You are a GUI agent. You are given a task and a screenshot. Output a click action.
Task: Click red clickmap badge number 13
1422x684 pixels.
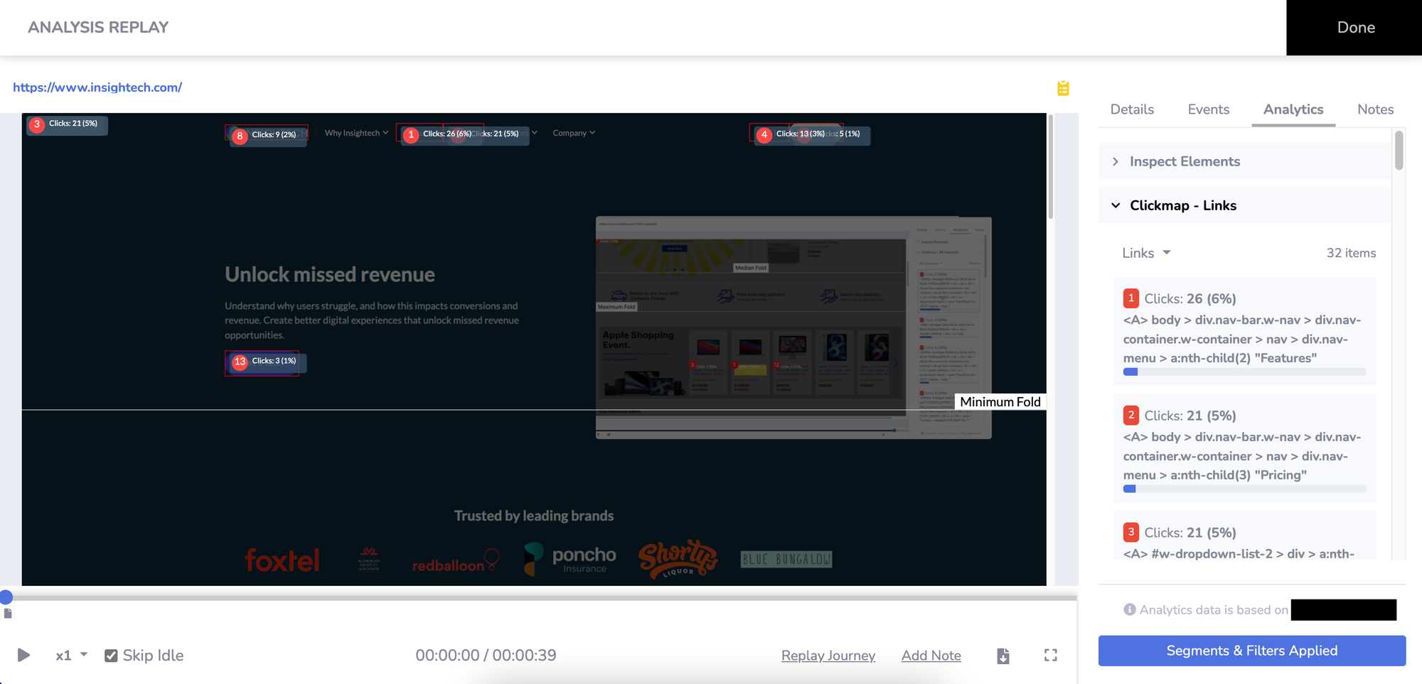[x=240, y=362]
